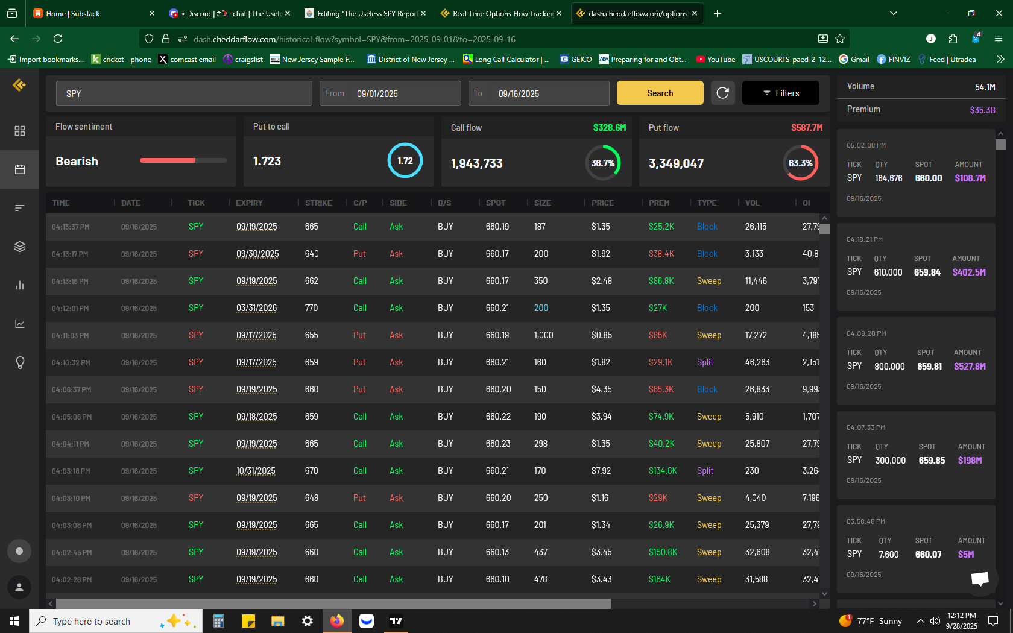This screenshot has width=1013, height=633.
Task: Open the Firefox application menu
Action: 999,39
